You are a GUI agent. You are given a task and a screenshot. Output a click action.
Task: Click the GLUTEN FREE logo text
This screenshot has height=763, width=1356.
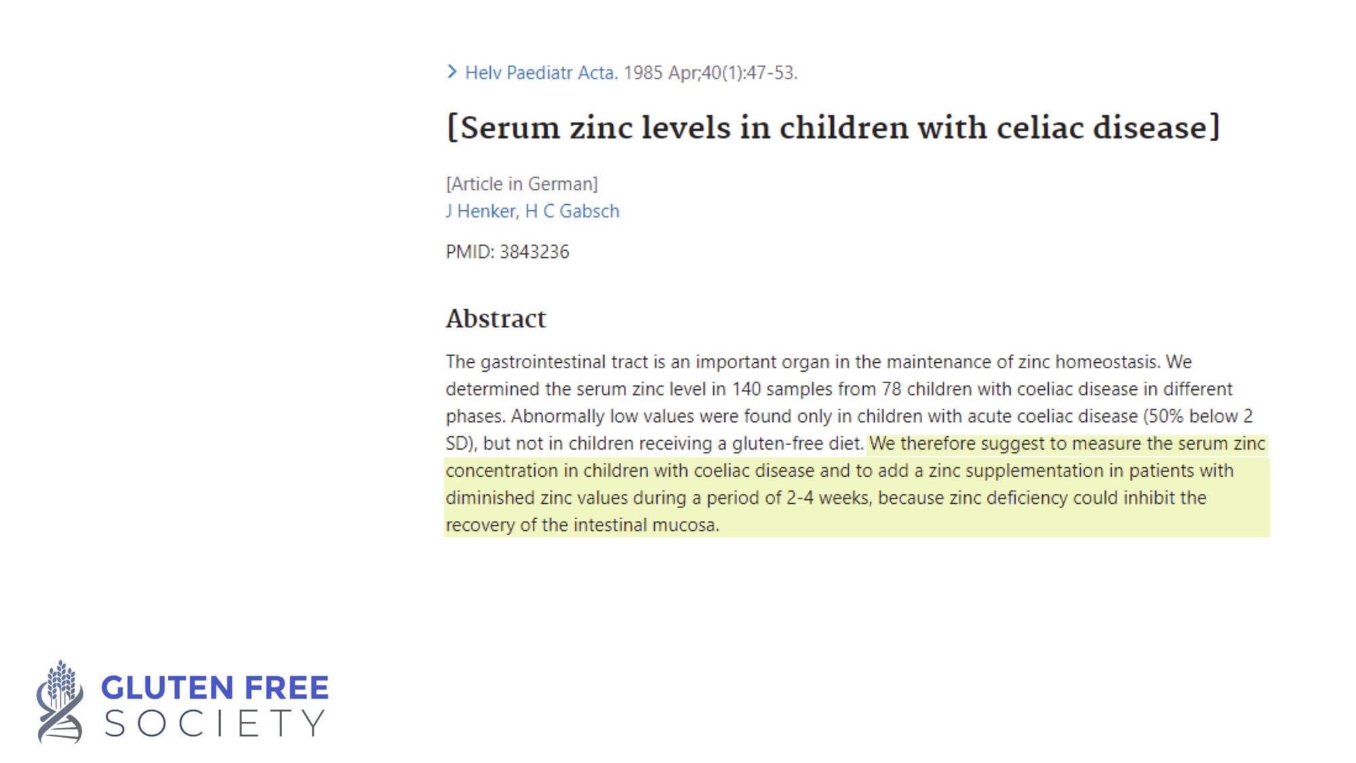tap(215, 688)
